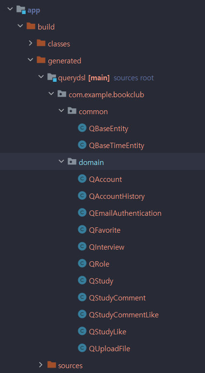Select the QRole class item

99,264
